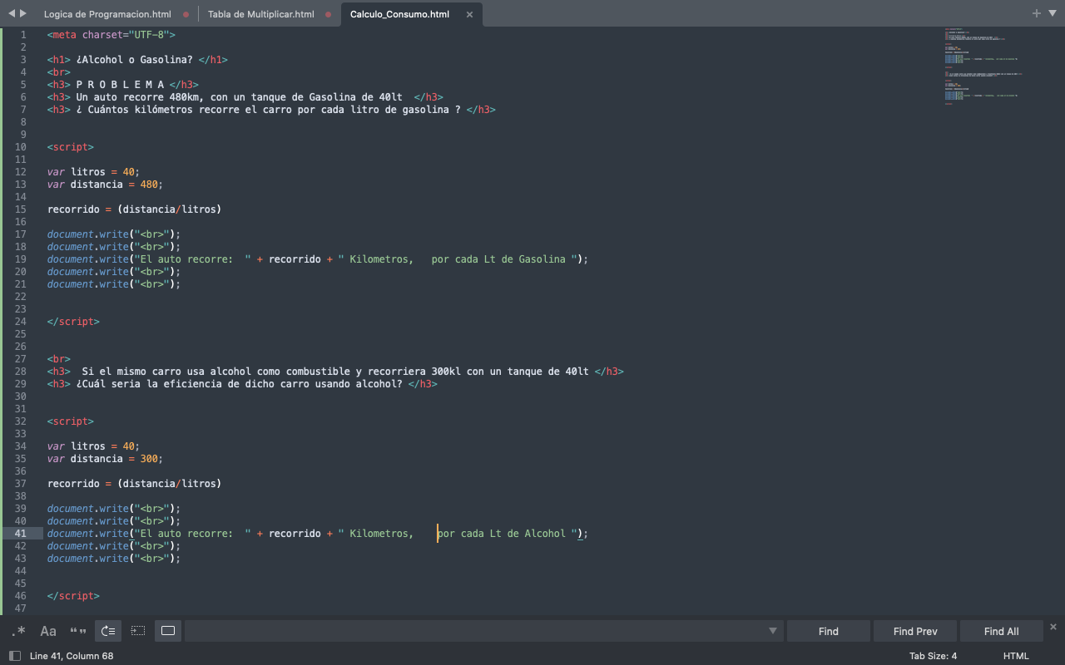Click the minimap code overview

pos(983,66)
